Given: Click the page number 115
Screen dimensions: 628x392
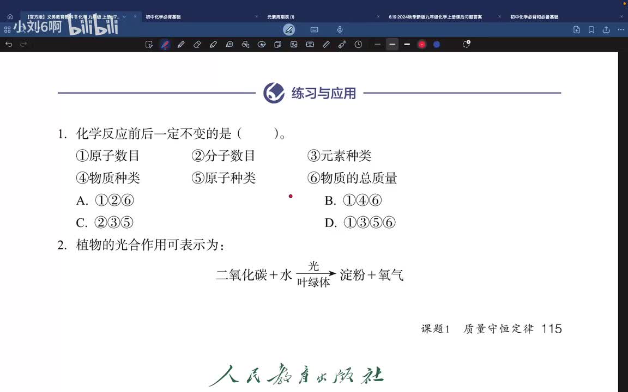Looking at the screenshot, I should tap(552, 329).
